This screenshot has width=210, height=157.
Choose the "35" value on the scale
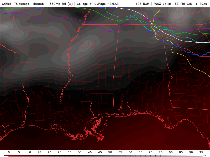[80, 152]
